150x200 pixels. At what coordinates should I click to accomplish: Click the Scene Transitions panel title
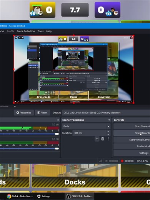click(x=73, y=120)
